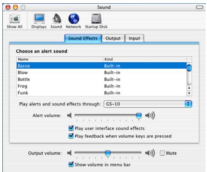Click the alert volume low speaker icon
207x172 pixels.
(70, 115)
